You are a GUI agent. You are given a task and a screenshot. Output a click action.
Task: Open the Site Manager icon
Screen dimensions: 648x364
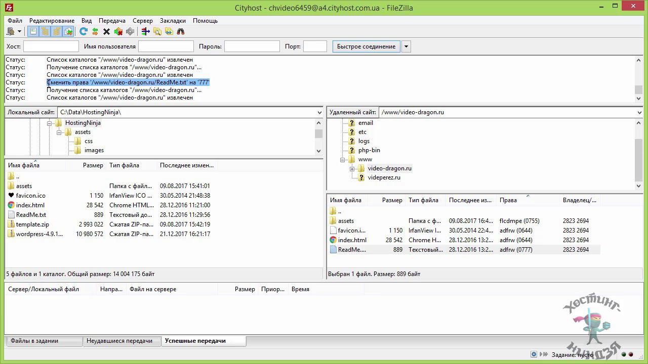[10, 31]
